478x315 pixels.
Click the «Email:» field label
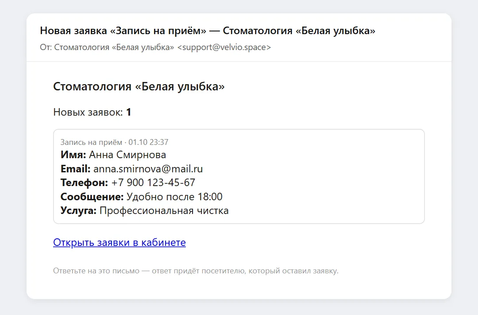75,169
